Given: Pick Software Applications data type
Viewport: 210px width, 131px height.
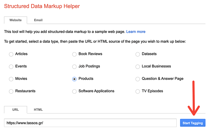Looking at the screenshot, I should pos(74,91).
